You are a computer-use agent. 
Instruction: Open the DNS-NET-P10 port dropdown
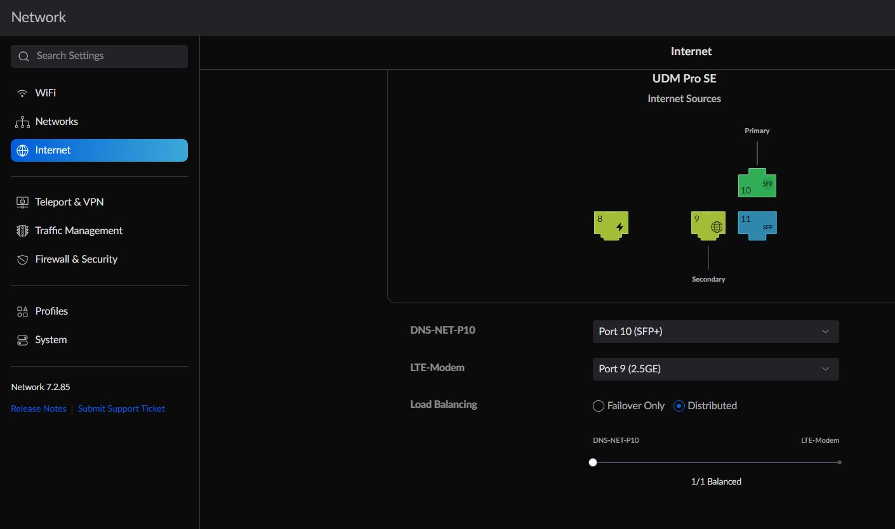(716, 332)
